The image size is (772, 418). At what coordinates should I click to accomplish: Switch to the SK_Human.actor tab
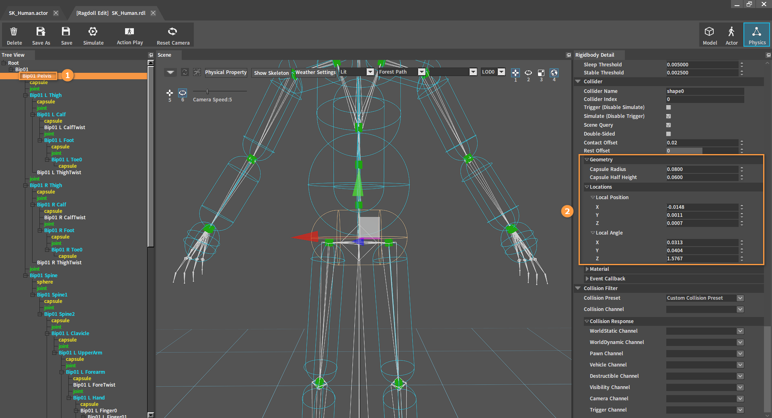(x=28, y=13)
